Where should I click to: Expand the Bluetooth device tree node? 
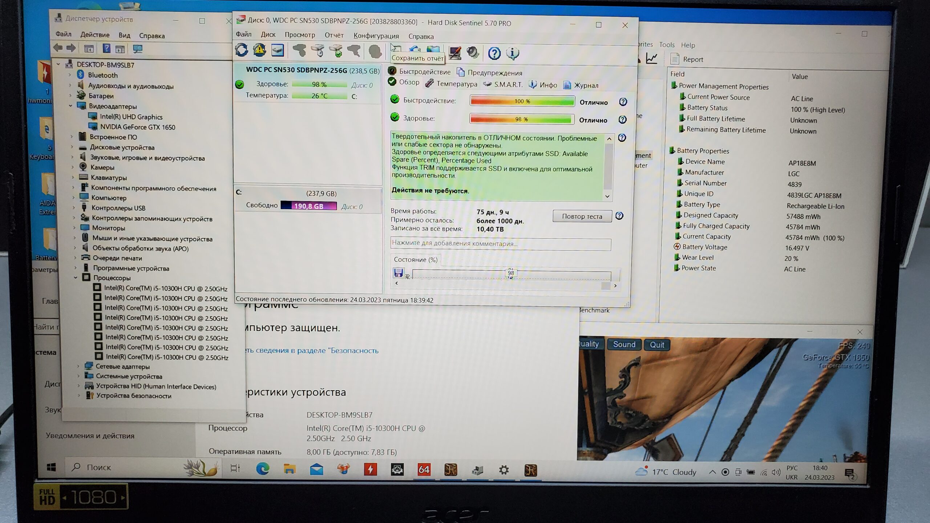pyautogui.click(x=70, y=75)
